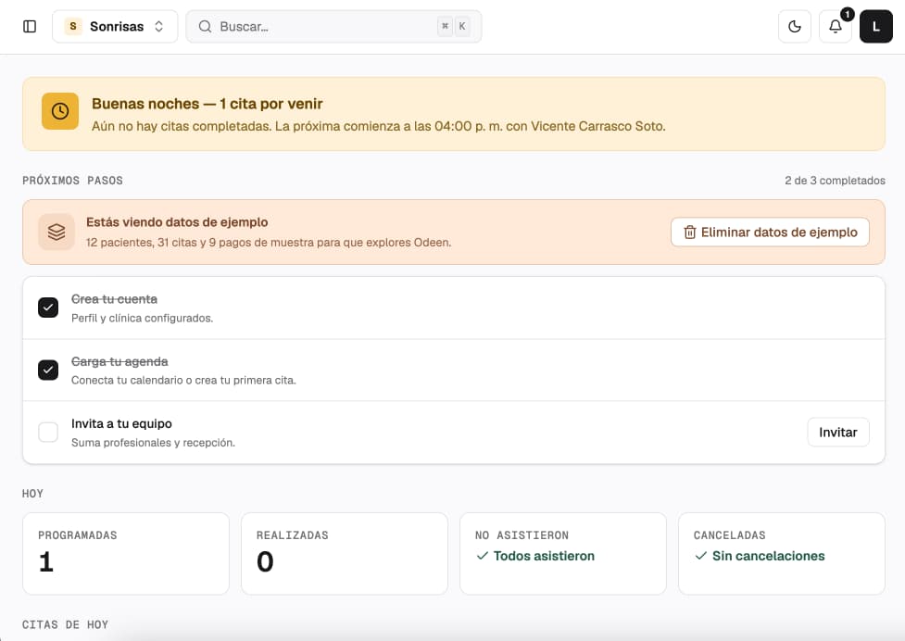Click the clock icon in greeting banner

tap(60, 111)
